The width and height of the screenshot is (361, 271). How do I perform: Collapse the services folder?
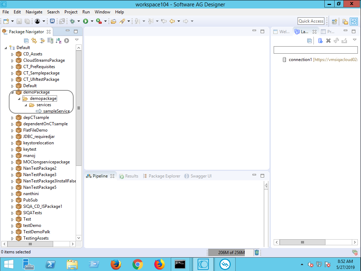pos(26,105)
